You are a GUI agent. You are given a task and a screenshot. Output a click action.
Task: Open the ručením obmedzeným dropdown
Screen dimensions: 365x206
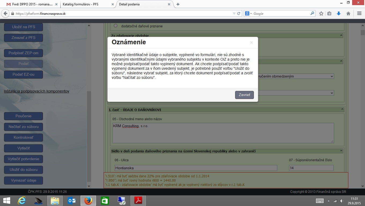click(295, 76)
